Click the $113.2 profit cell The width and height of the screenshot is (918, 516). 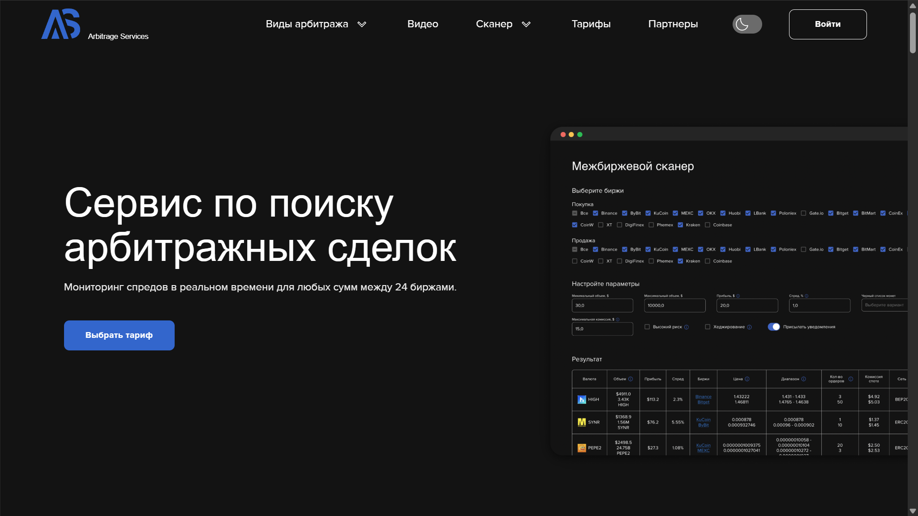pyautogui.click(x=652, y=399)
